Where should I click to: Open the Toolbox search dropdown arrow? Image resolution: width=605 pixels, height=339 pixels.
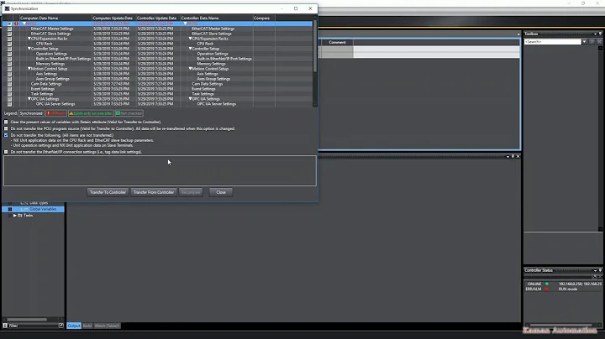[585, 42]
